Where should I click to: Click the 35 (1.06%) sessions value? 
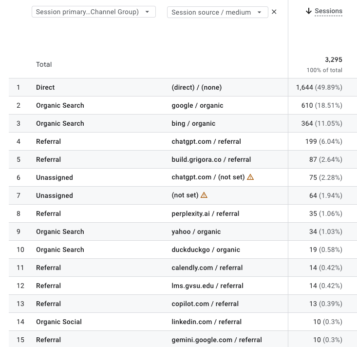(x=325, y=213)
